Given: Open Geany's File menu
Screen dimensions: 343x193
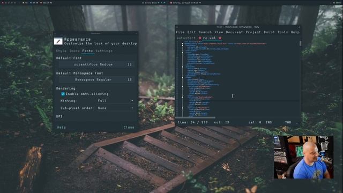Looking at the screenshot, I should tap(180, 32).
